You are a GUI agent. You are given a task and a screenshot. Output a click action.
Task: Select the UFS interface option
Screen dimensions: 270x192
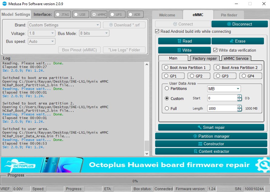pos(117,15)
